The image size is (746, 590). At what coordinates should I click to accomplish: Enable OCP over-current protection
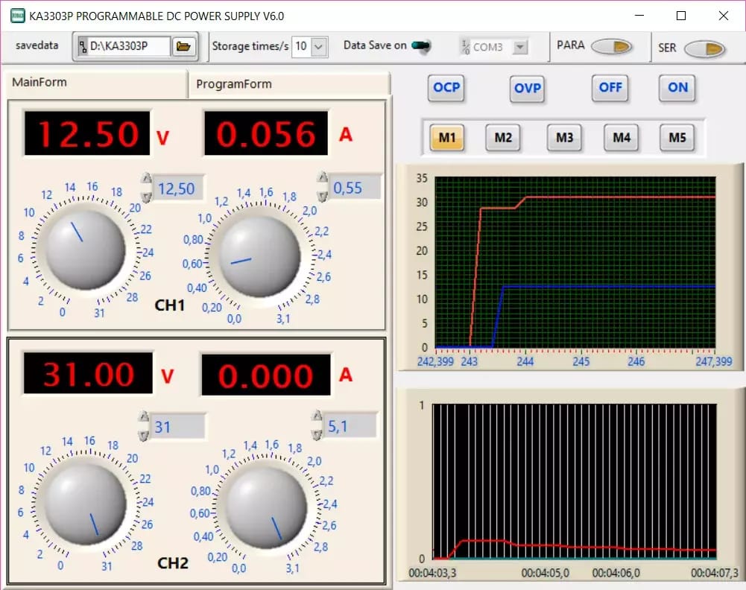click(x=446, y=87)
